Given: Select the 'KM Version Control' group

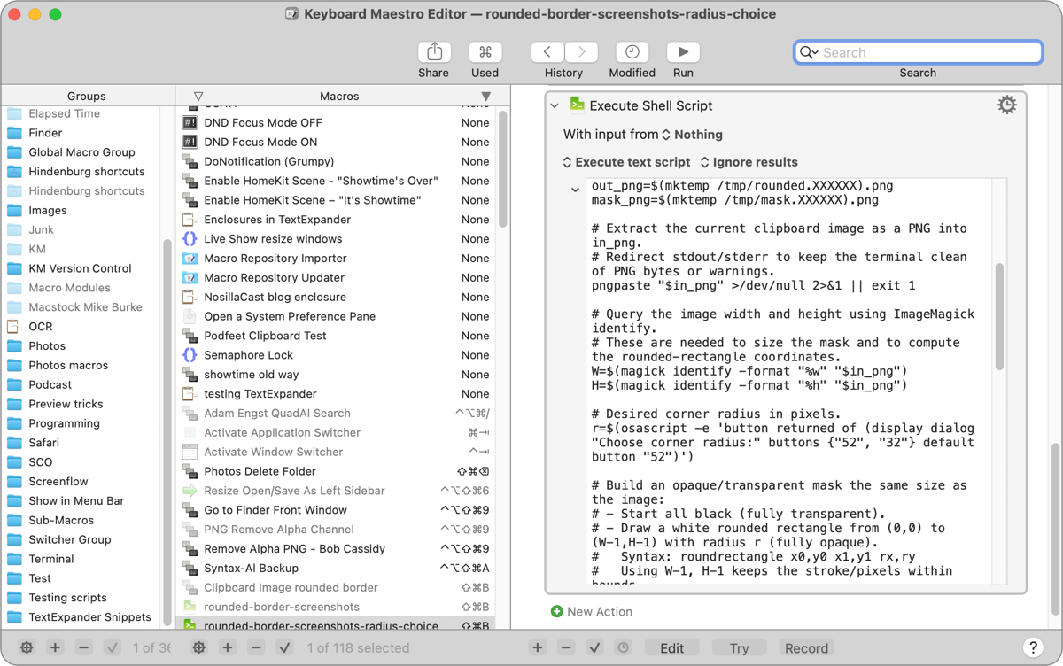Looking at the screenshot, I should tap(80, 268).
